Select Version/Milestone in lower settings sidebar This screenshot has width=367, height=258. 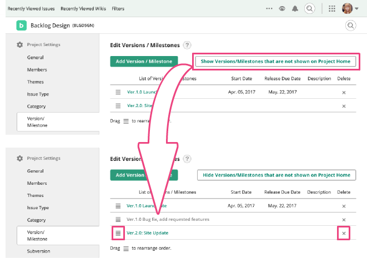(x=58, y=236)
